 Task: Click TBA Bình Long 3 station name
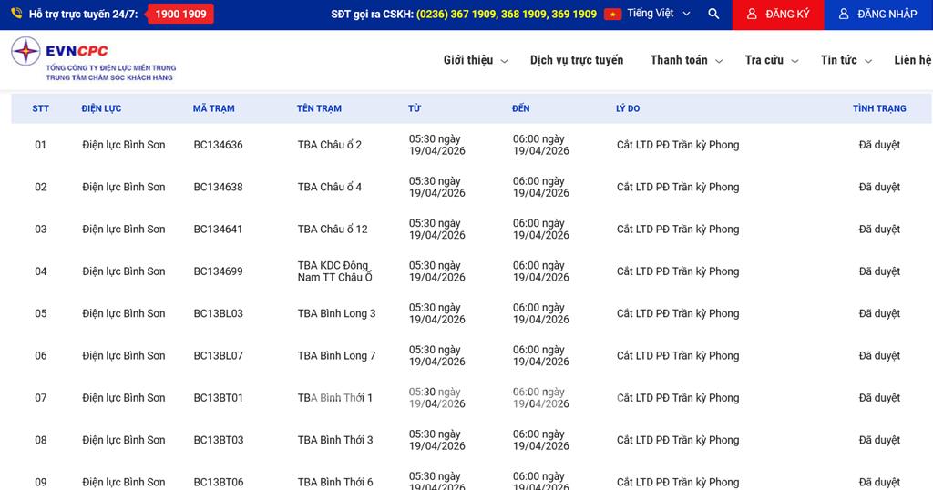336,313
